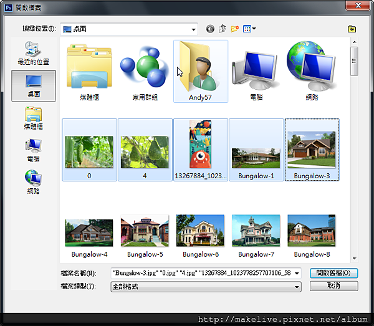Select the 13267884_1023... image thumbnail
Screen dimensions: 374x326
coord(201,150)
